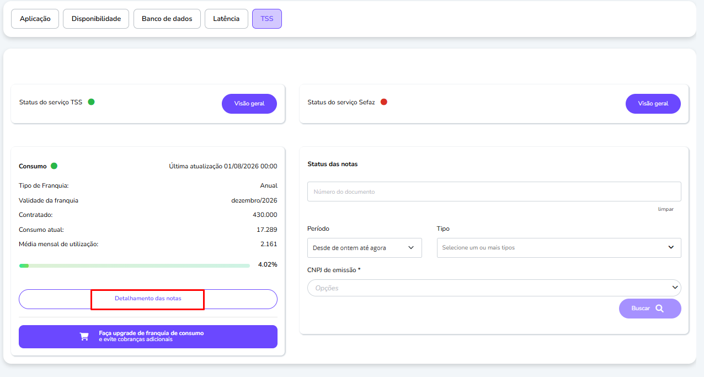Switch to the Disponibilidade tab
Image resolution: width=704 pixels, height=377 pixels.
click(x=96, y=19)
